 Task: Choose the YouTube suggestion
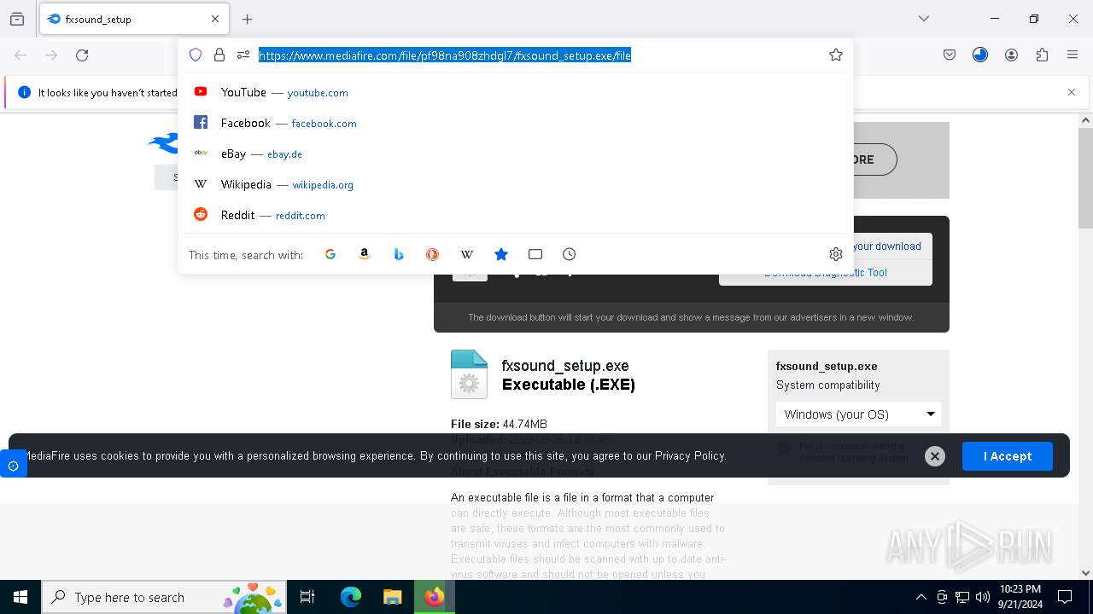(x=515, y=92)
